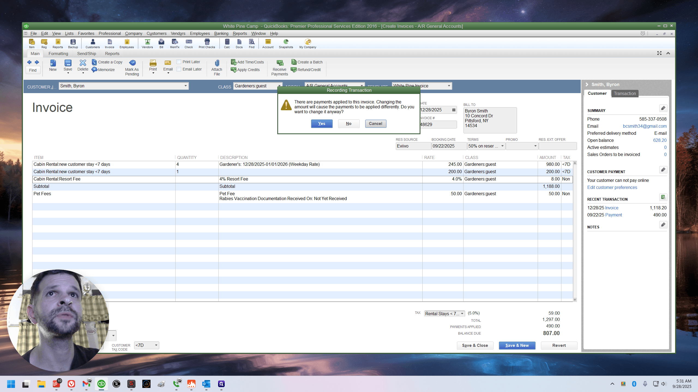Open the Vendors center icon
The image size is (698, 392).
(x=147, y=44)
